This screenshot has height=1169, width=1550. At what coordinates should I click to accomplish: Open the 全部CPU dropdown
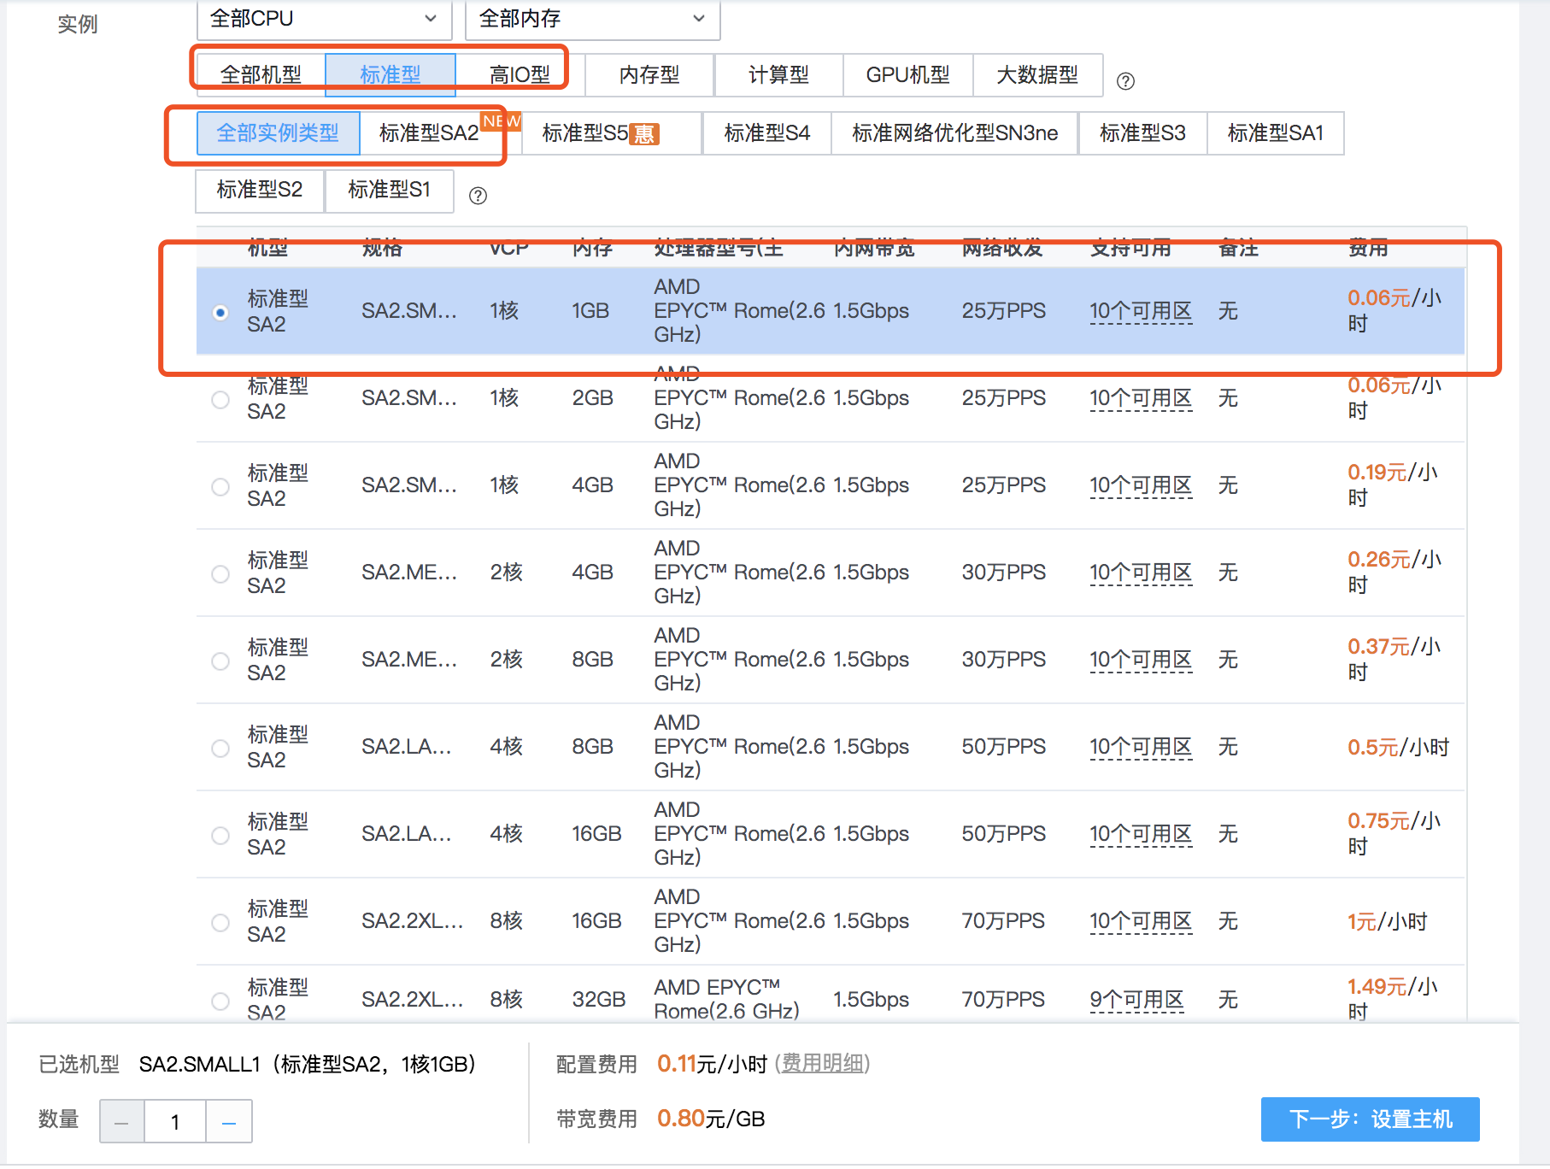[x=324, y=19]
